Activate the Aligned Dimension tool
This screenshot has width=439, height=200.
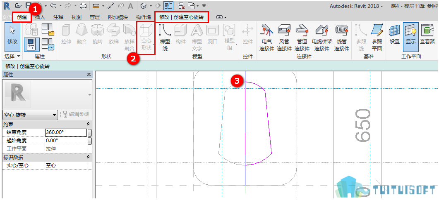click(x=110, y=5)
